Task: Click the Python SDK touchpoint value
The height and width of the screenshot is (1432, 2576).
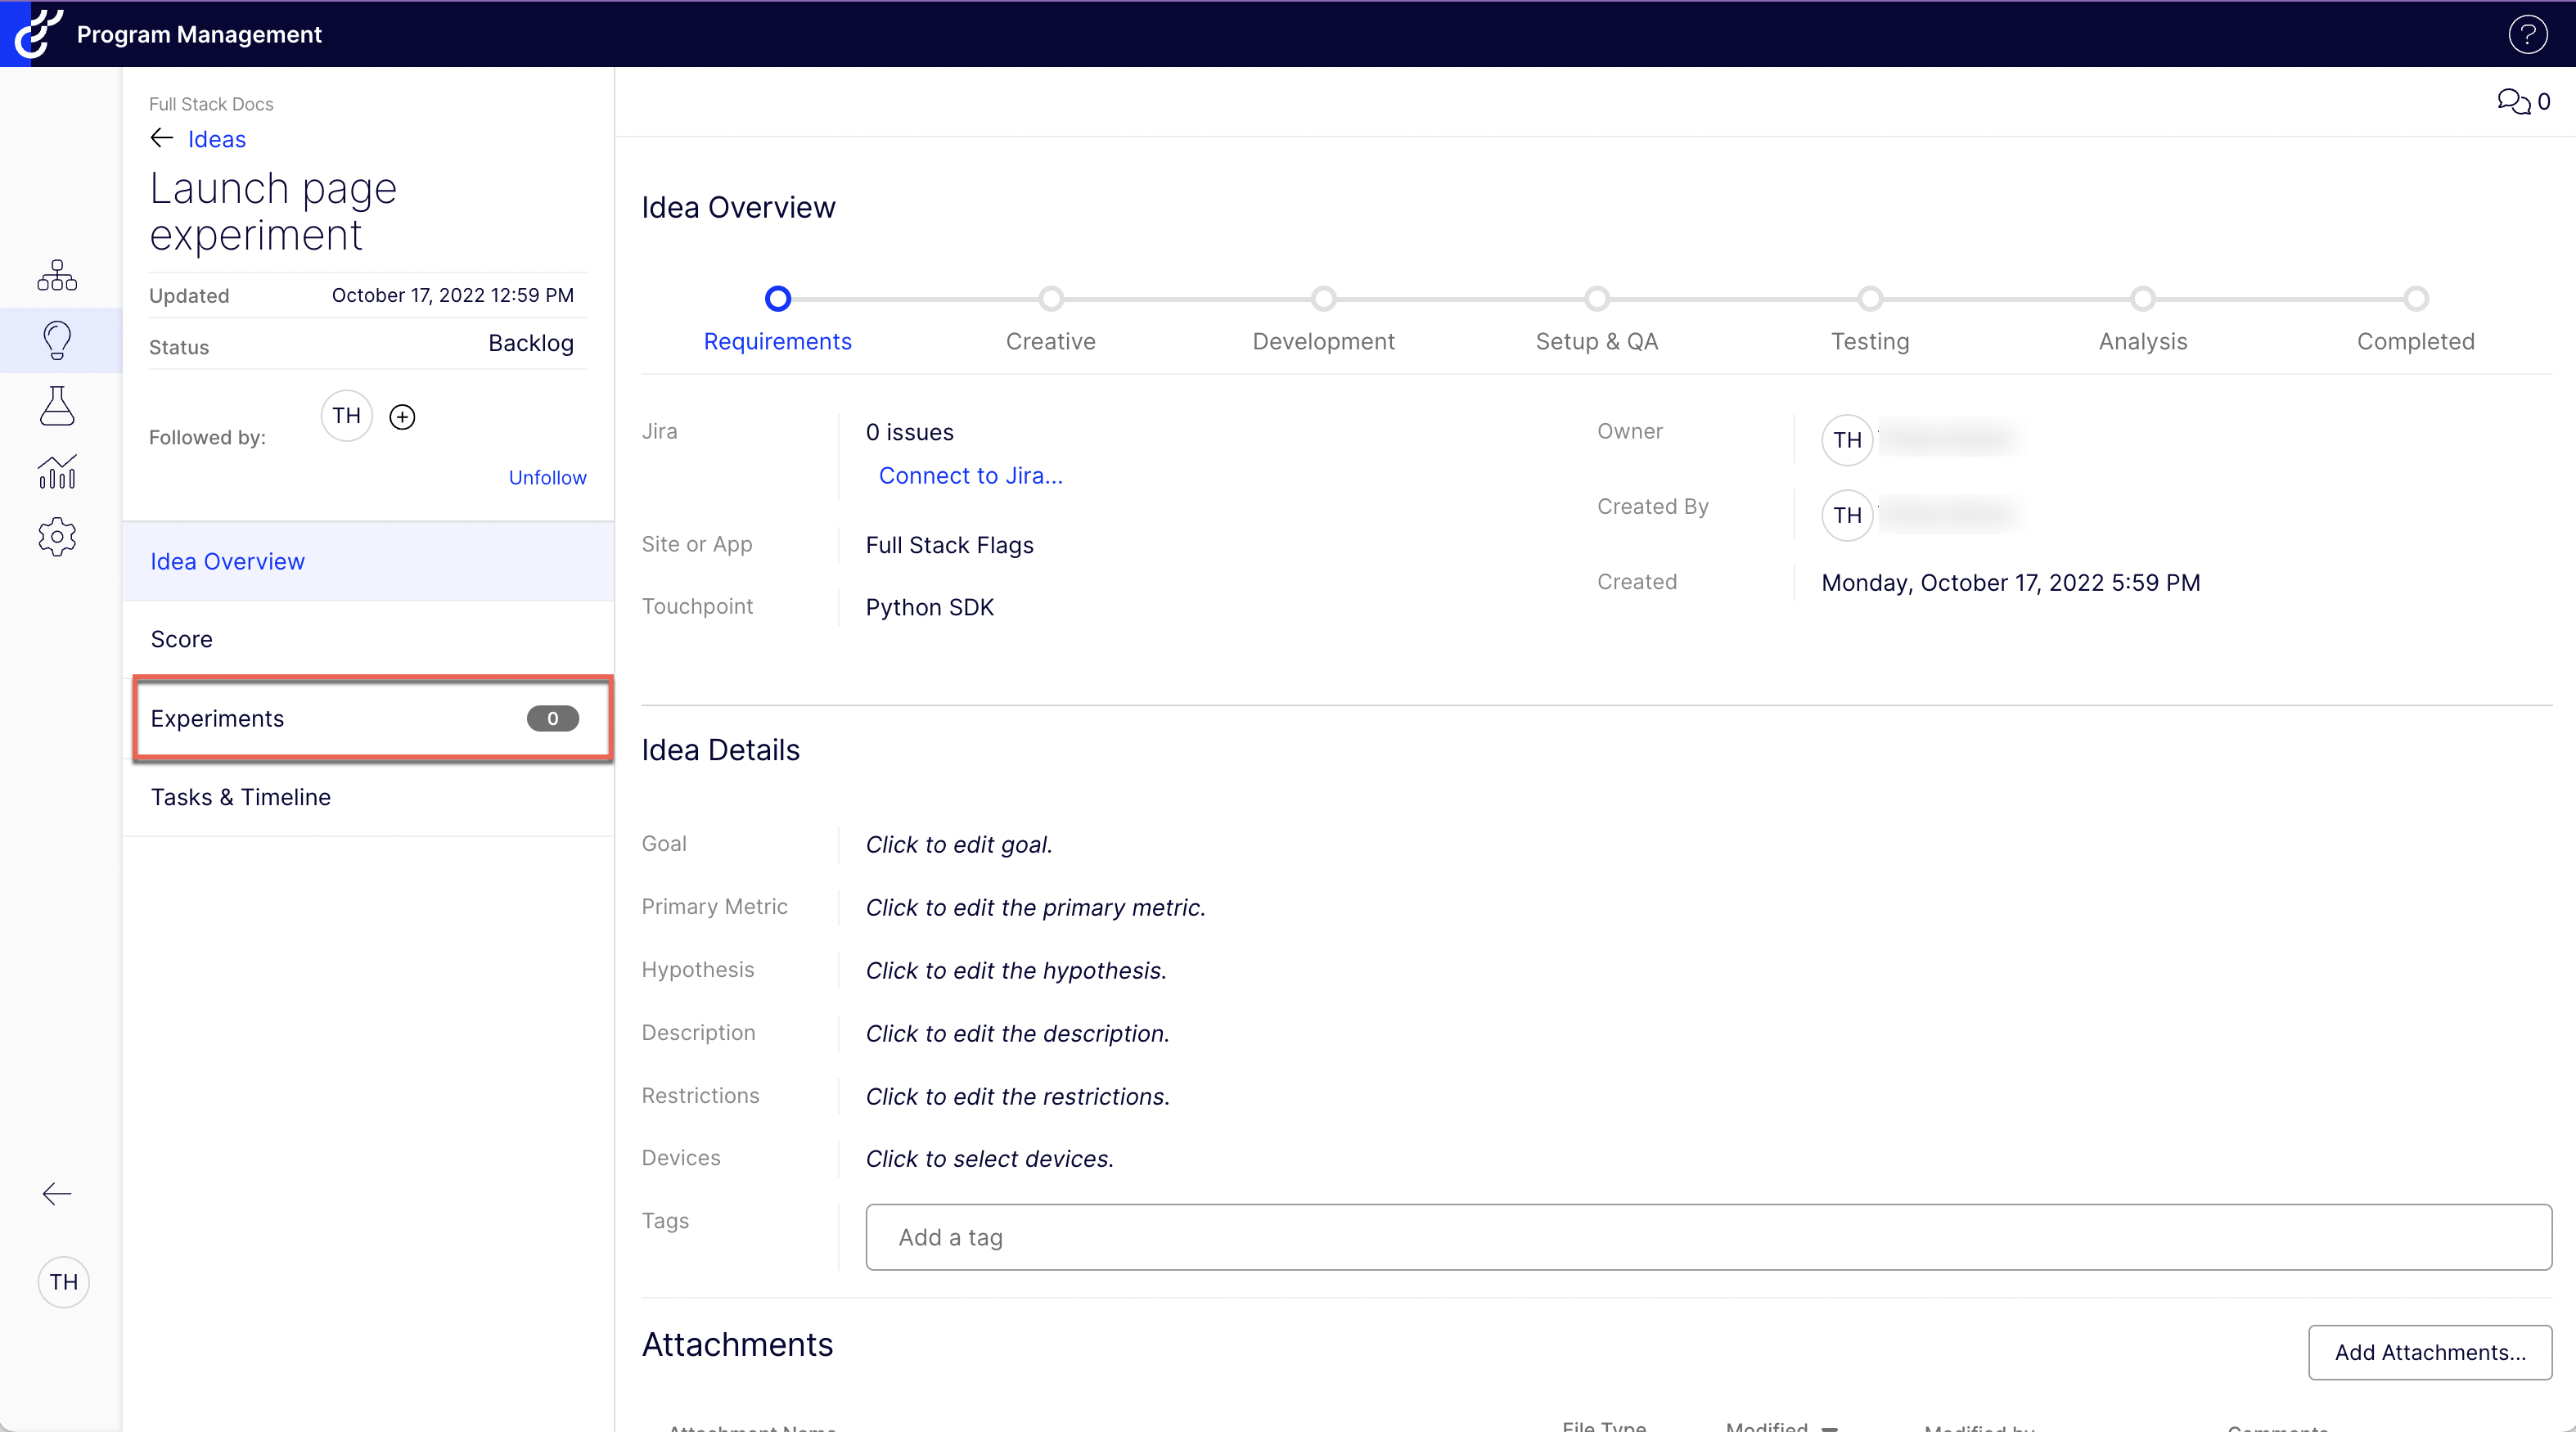Action: coord(929,607)
